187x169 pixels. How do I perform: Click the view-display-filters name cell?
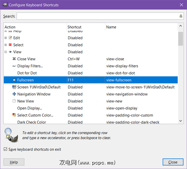122,66
